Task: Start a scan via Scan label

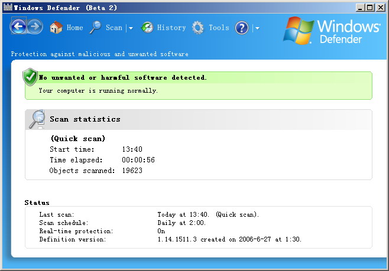Action: tap(114, 28)
